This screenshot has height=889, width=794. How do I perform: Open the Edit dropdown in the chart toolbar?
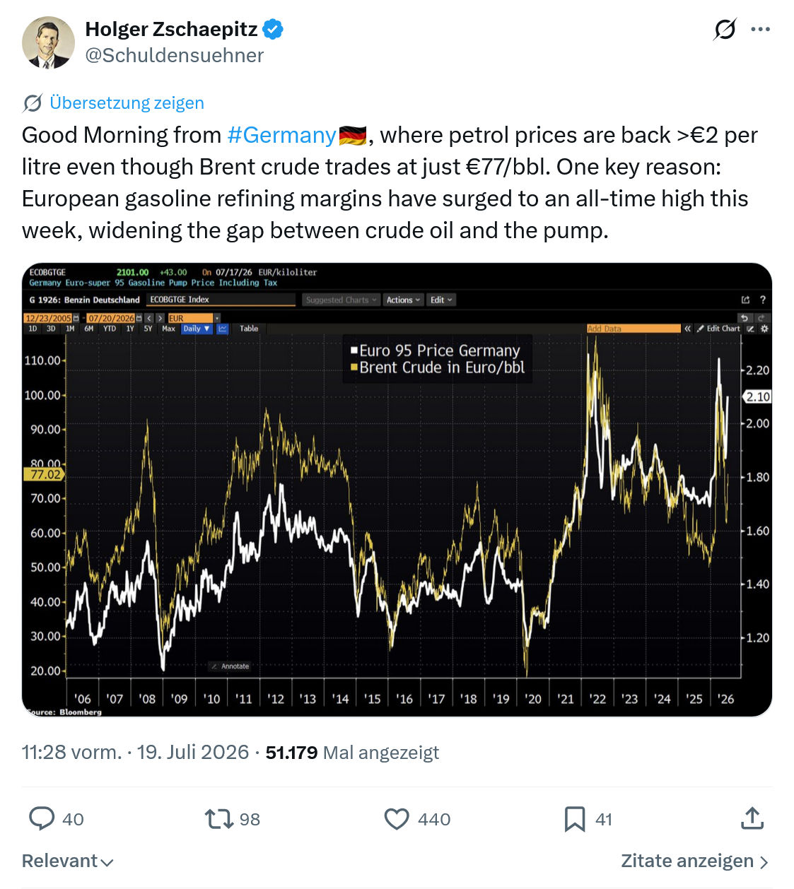441,300
